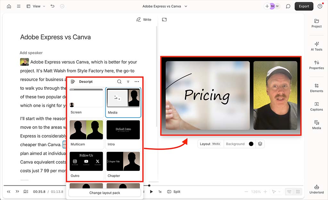Toggle script view in the bottom-right corner
The image size is (328, 200).
click(289, 191)
